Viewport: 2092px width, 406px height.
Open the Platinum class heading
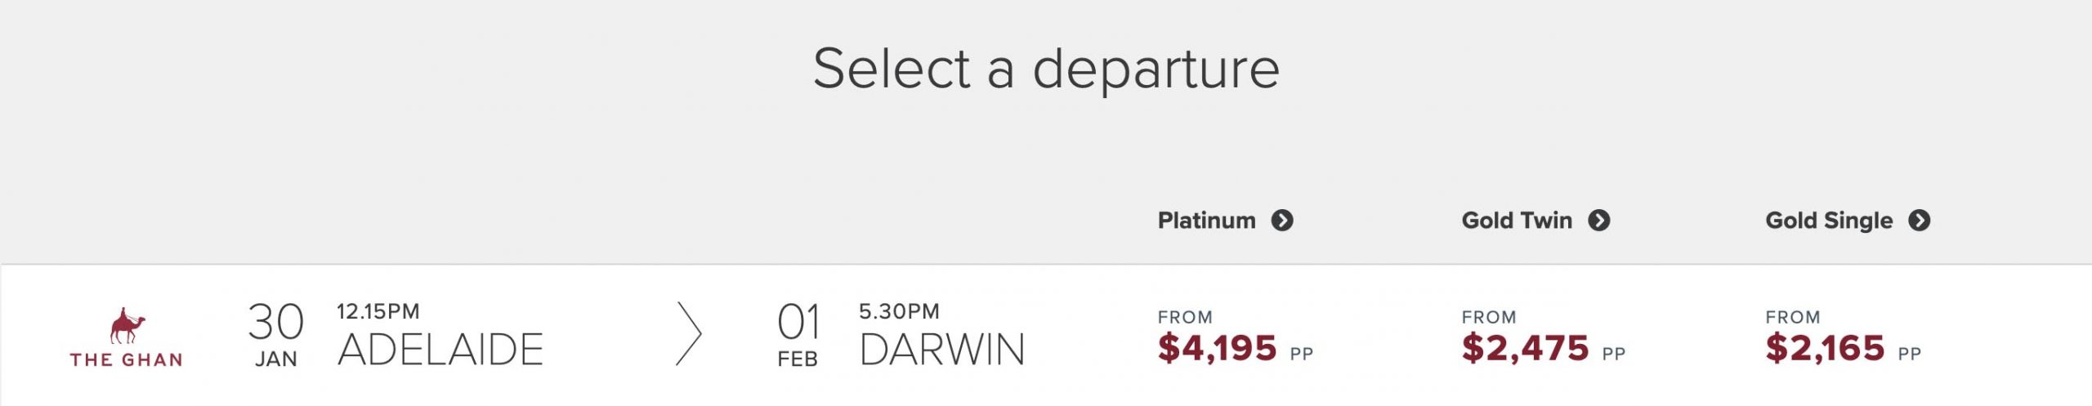pos(1206,221)
